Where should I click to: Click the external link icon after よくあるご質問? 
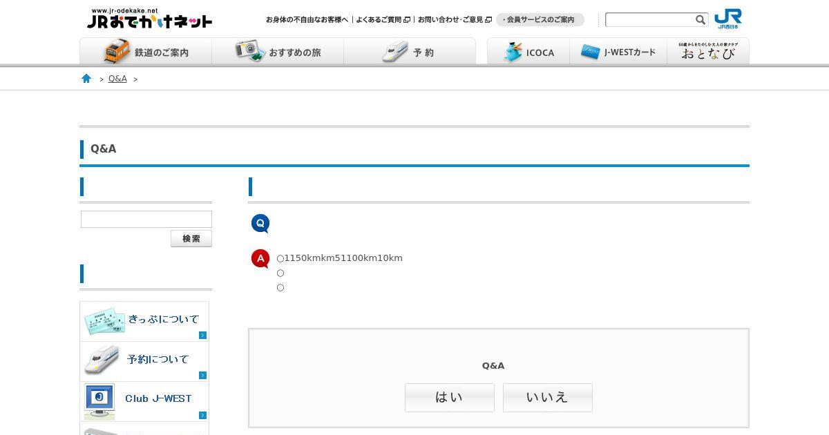407,20
